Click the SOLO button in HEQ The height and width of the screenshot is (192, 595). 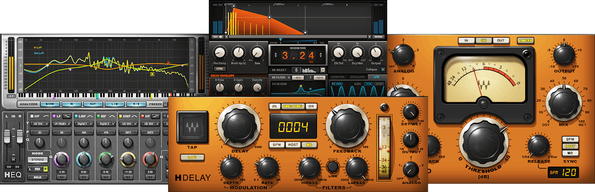[x=37, y=177]
